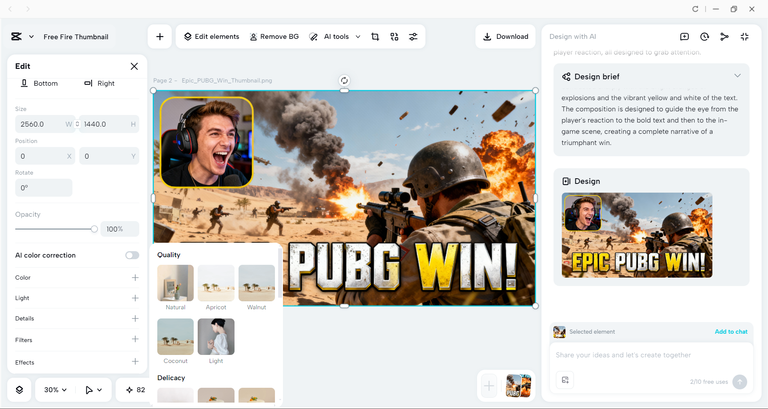Open the layers icon at bottom left

[19, 390]
